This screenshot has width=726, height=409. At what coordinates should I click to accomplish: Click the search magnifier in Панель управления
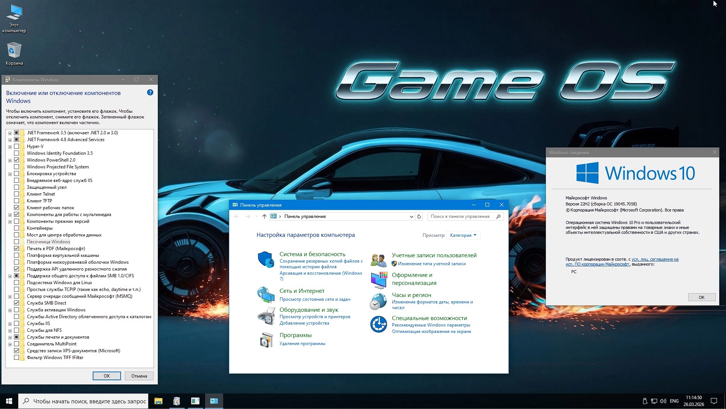point(498,216)
